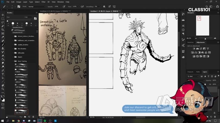
Task: Open the Image menu
Action: 19,2
